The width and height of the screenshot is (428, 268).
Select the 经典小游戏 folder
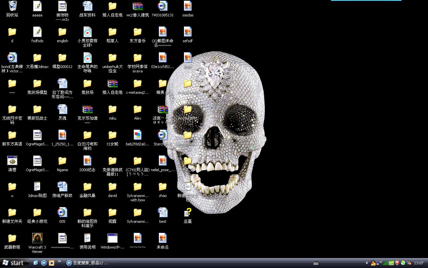(x=37, y=212)
